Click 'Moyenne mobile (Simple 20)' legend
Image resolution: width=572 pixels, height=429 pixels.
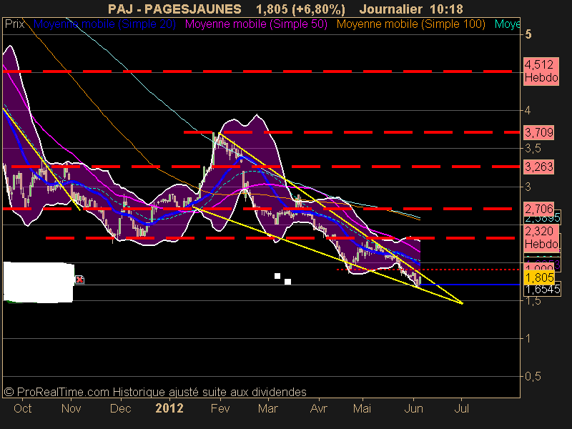[104, 24]
